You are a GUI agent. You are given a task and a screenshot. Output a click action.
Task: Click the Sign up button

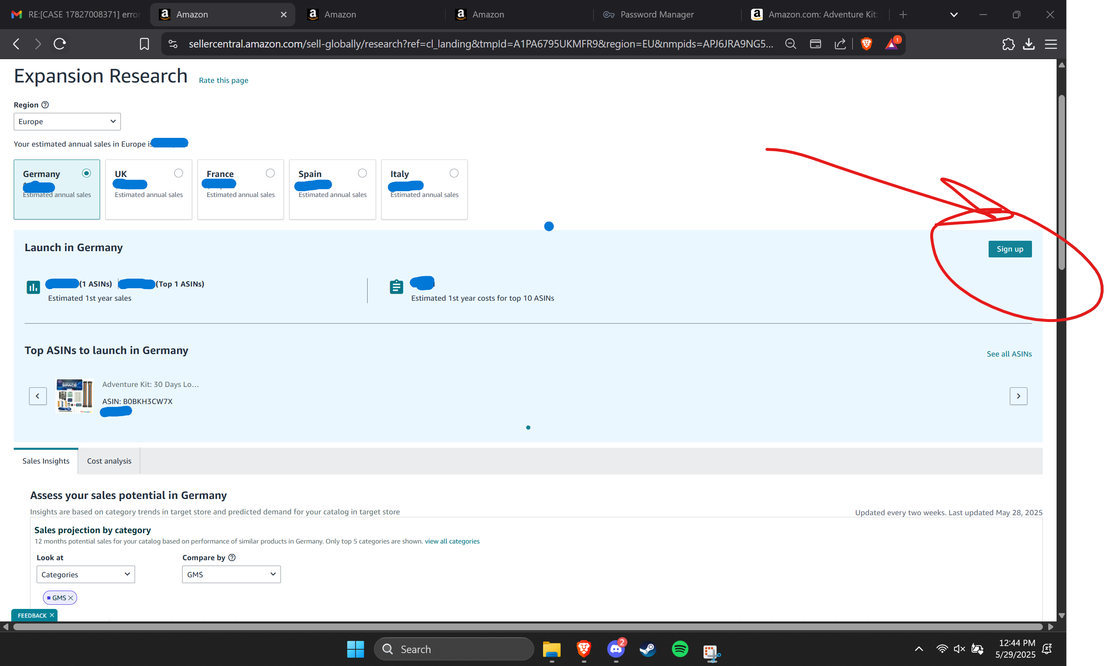coord(1010,249)
